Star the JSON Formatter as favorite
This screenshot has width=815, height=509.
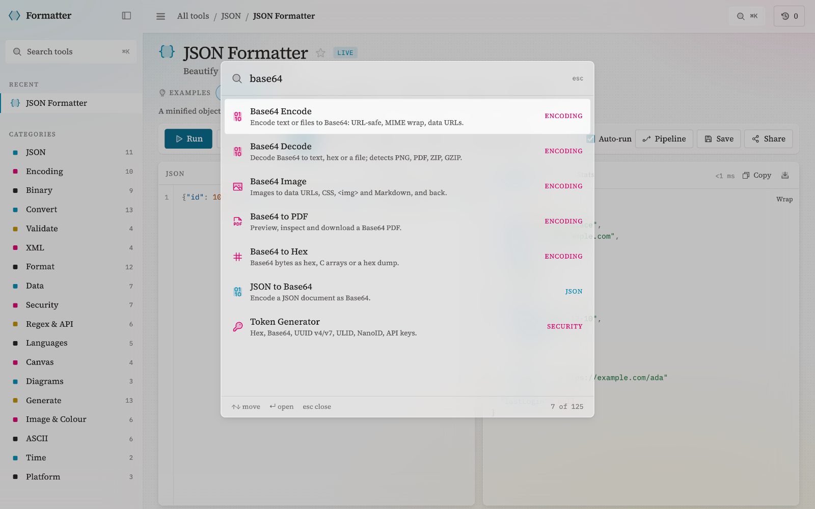click(x=320, y=53)
